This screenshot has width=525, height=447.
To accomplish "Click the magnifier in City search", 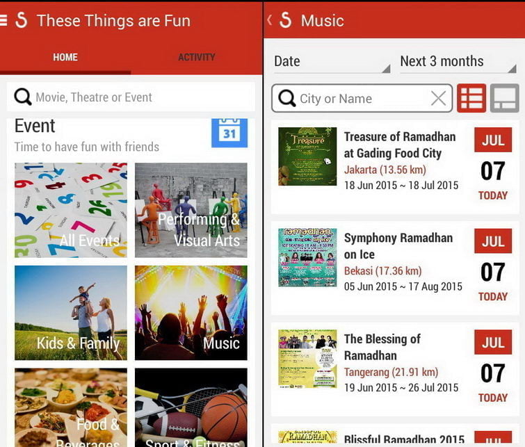I will 287,99.
